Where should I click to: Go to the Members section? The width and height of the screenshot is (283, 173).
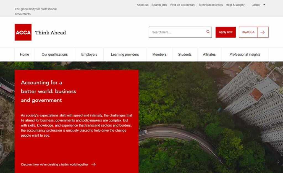[159, 55]
